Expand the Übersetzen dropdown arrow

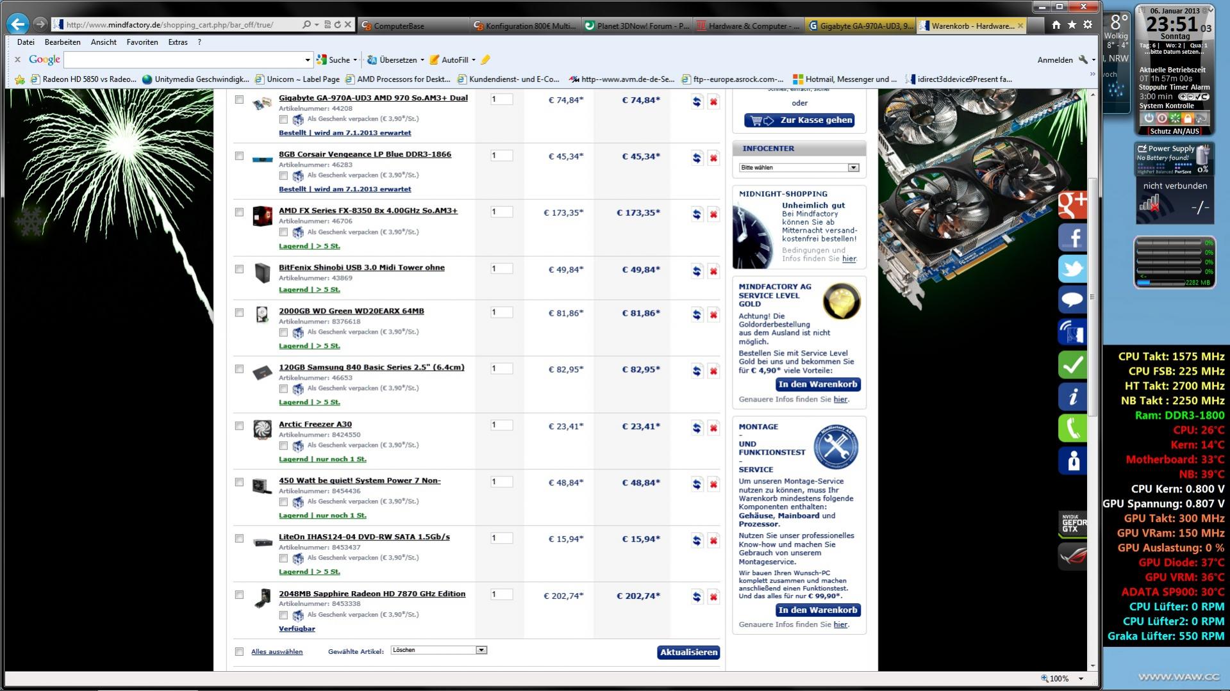click(422, 60)
